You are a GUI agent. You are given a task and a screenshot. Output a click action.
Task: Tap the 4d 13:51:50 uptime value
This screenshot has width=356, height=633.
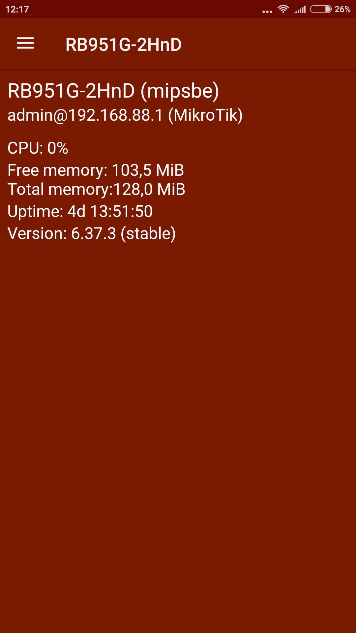[110, 211]
